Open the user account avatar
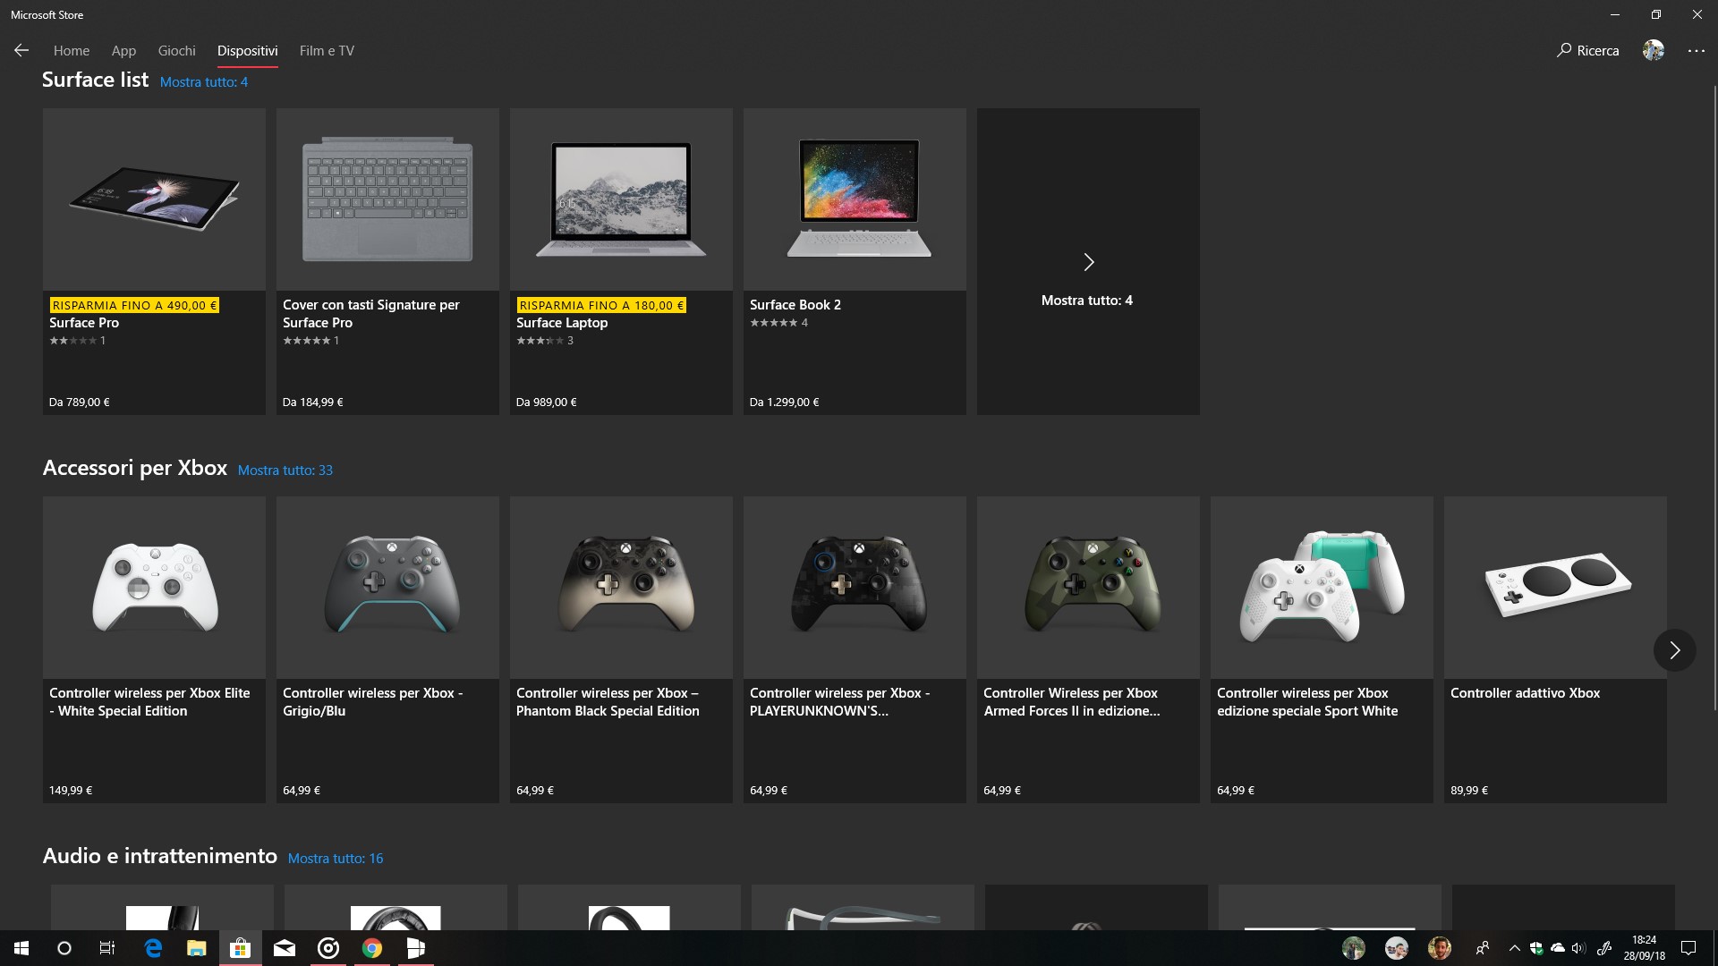Screen dimensions: 1718x966 tap(1654, 51)
